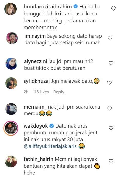Reply to syfiqkhuzai's comment

[x=59, y=92]
